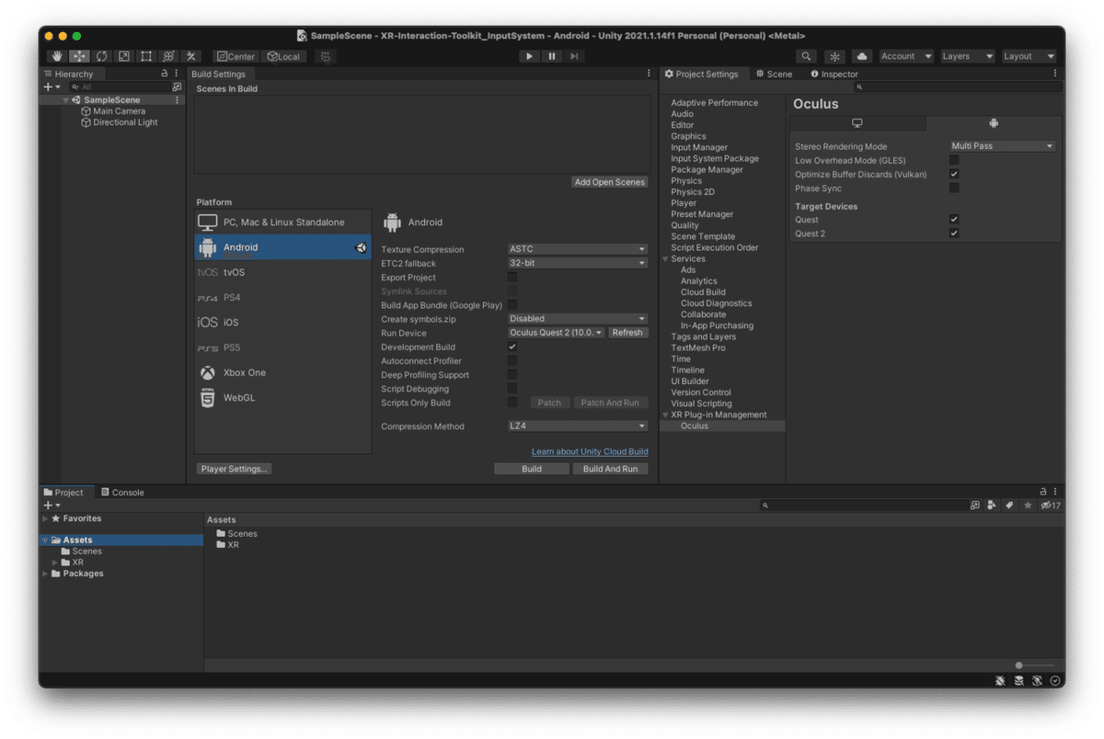The width and height of the screenshot is (1104, 739).
Task: Click the Pause button
Action: [x=552, y=56]
